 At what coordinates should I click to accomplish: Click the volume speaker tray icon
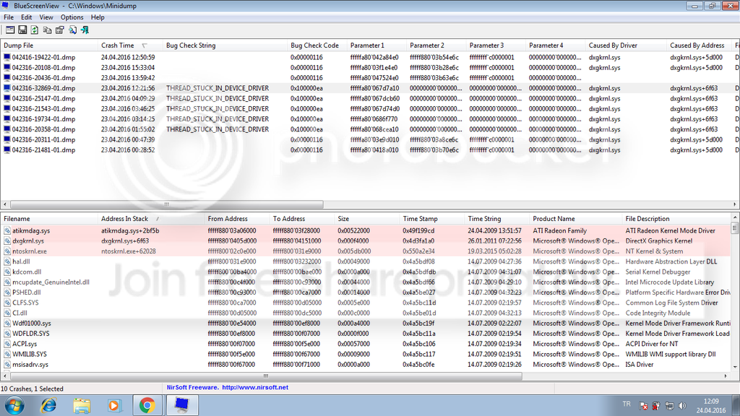point(682,406)
